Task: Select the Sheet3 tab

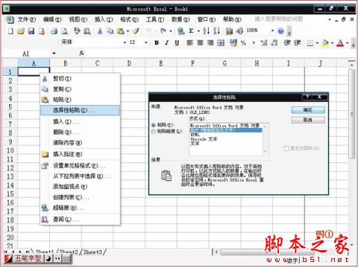Action: coord(92,252)
